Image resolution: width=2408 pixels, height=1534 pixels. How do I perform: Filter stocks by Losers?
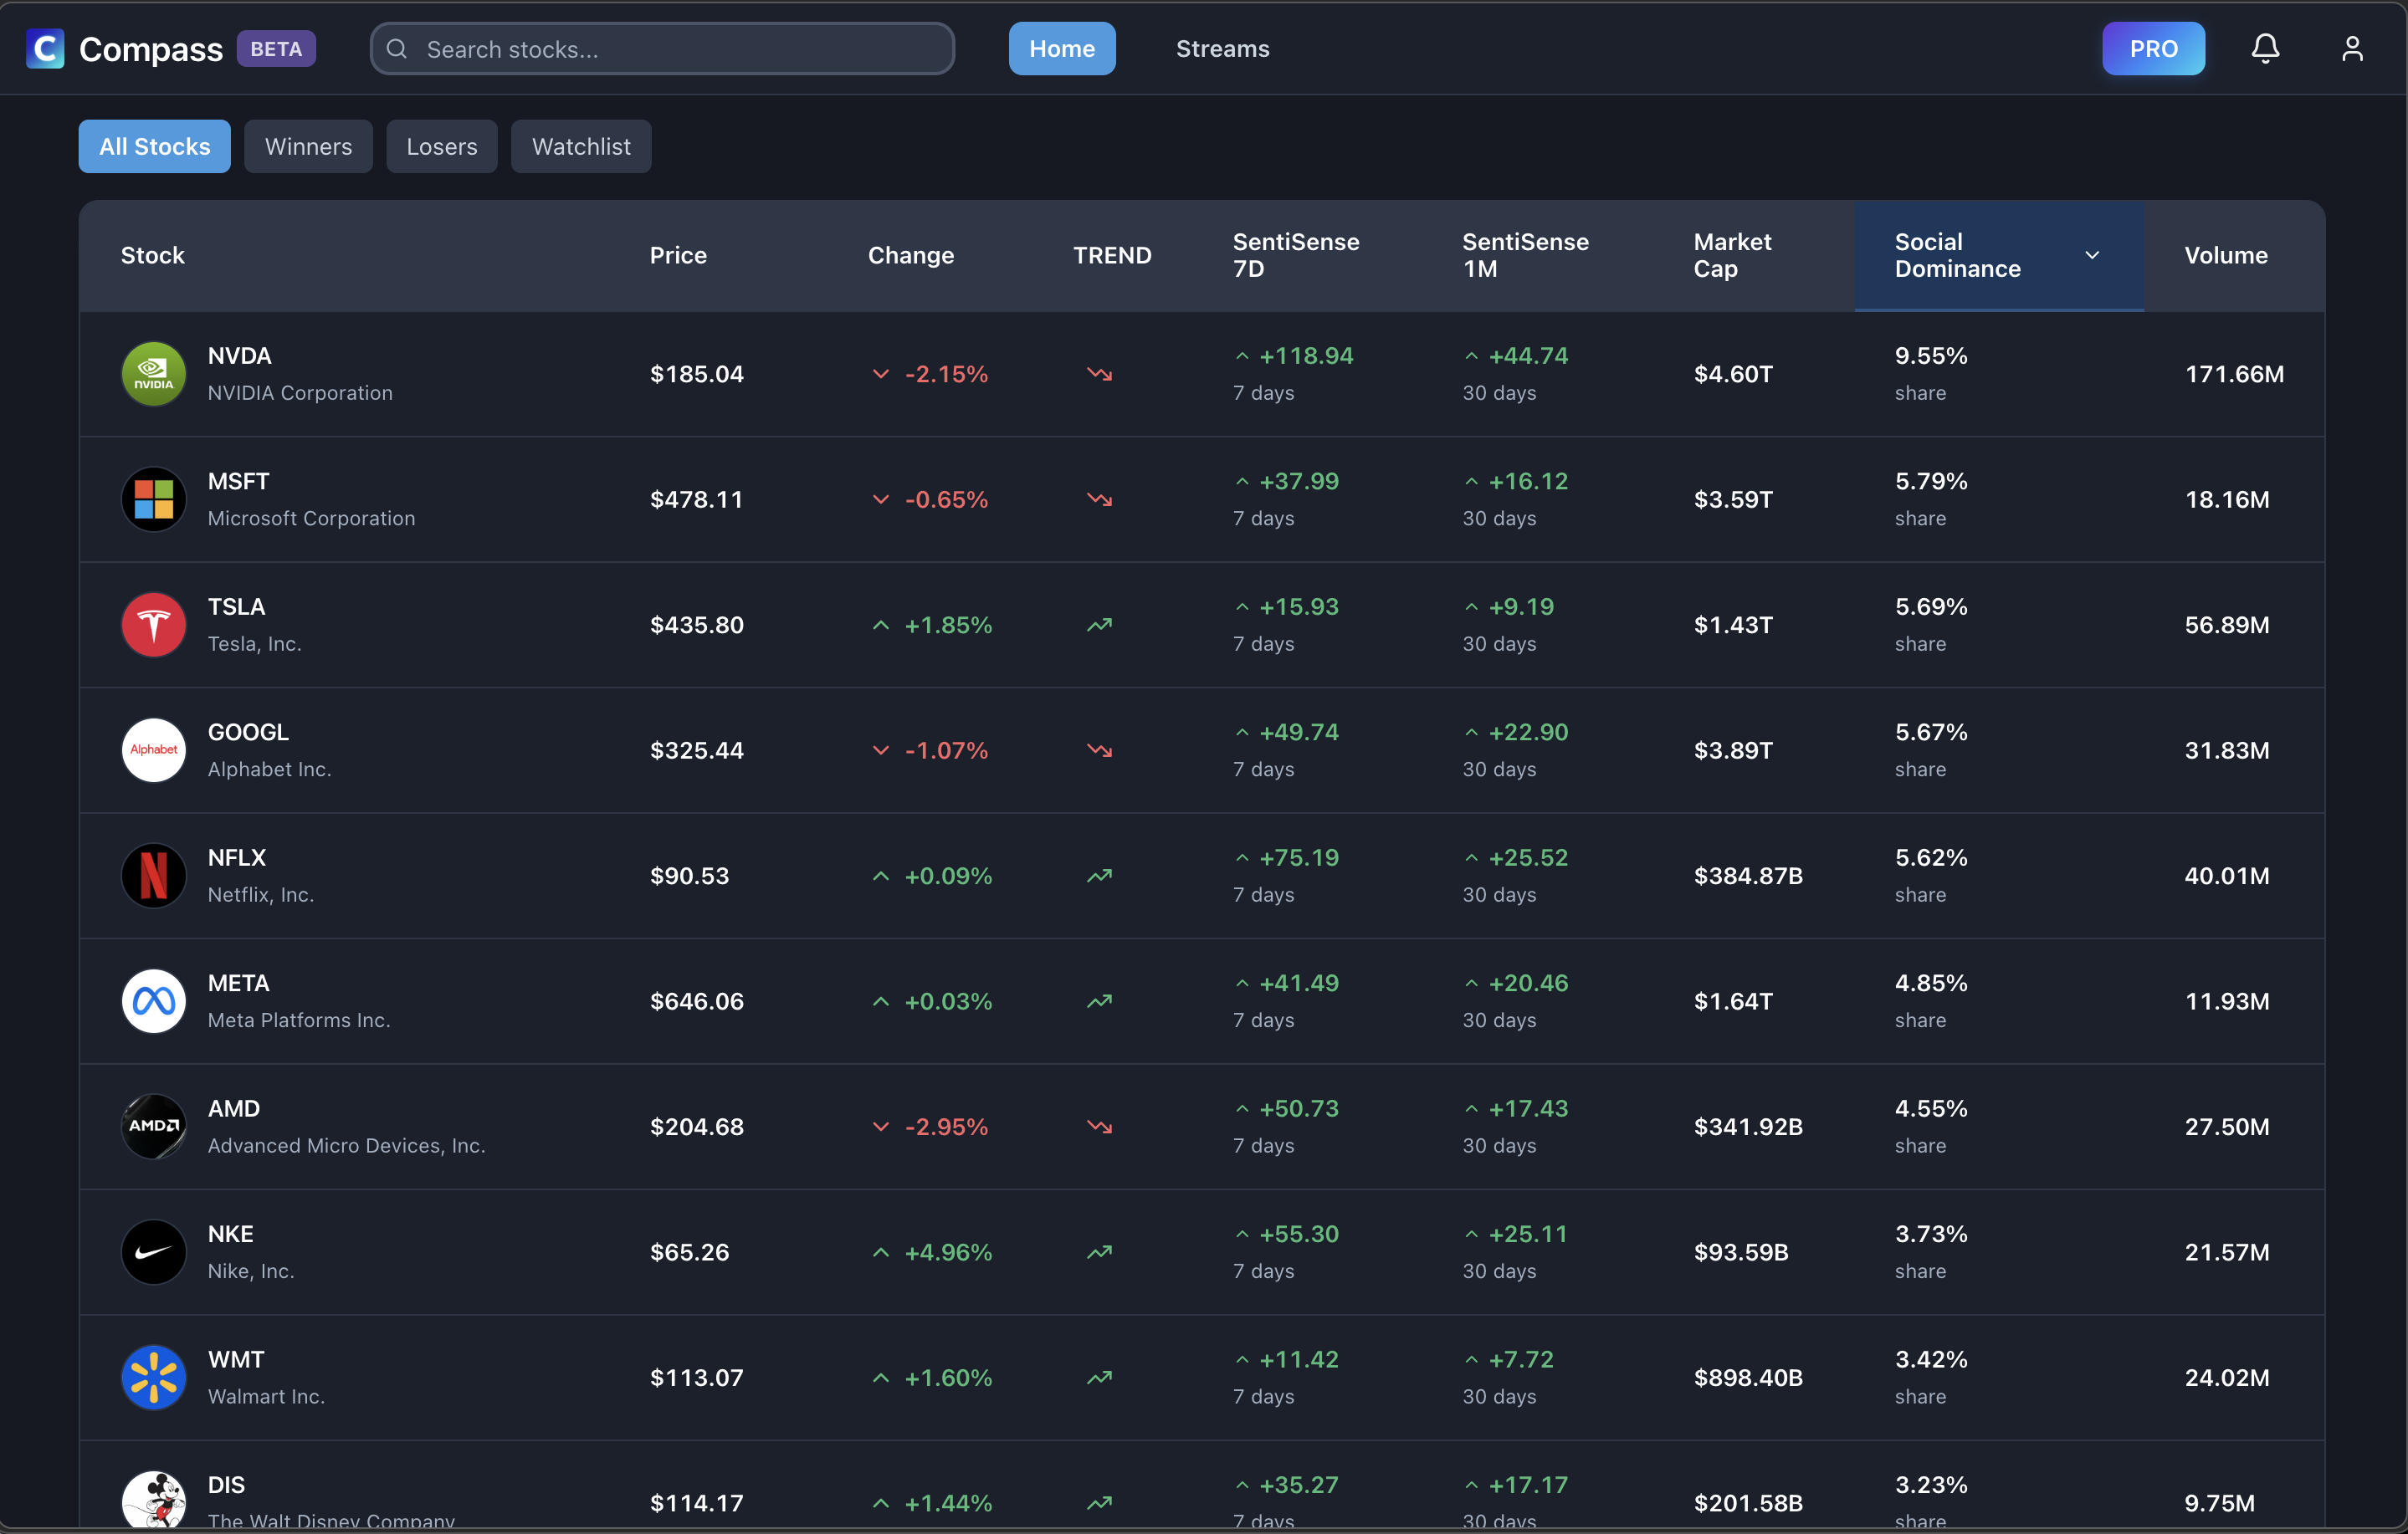441,146
